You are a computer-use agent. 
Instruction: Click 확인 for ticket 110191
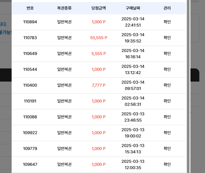pyautogui.click(x=167, y=101)
